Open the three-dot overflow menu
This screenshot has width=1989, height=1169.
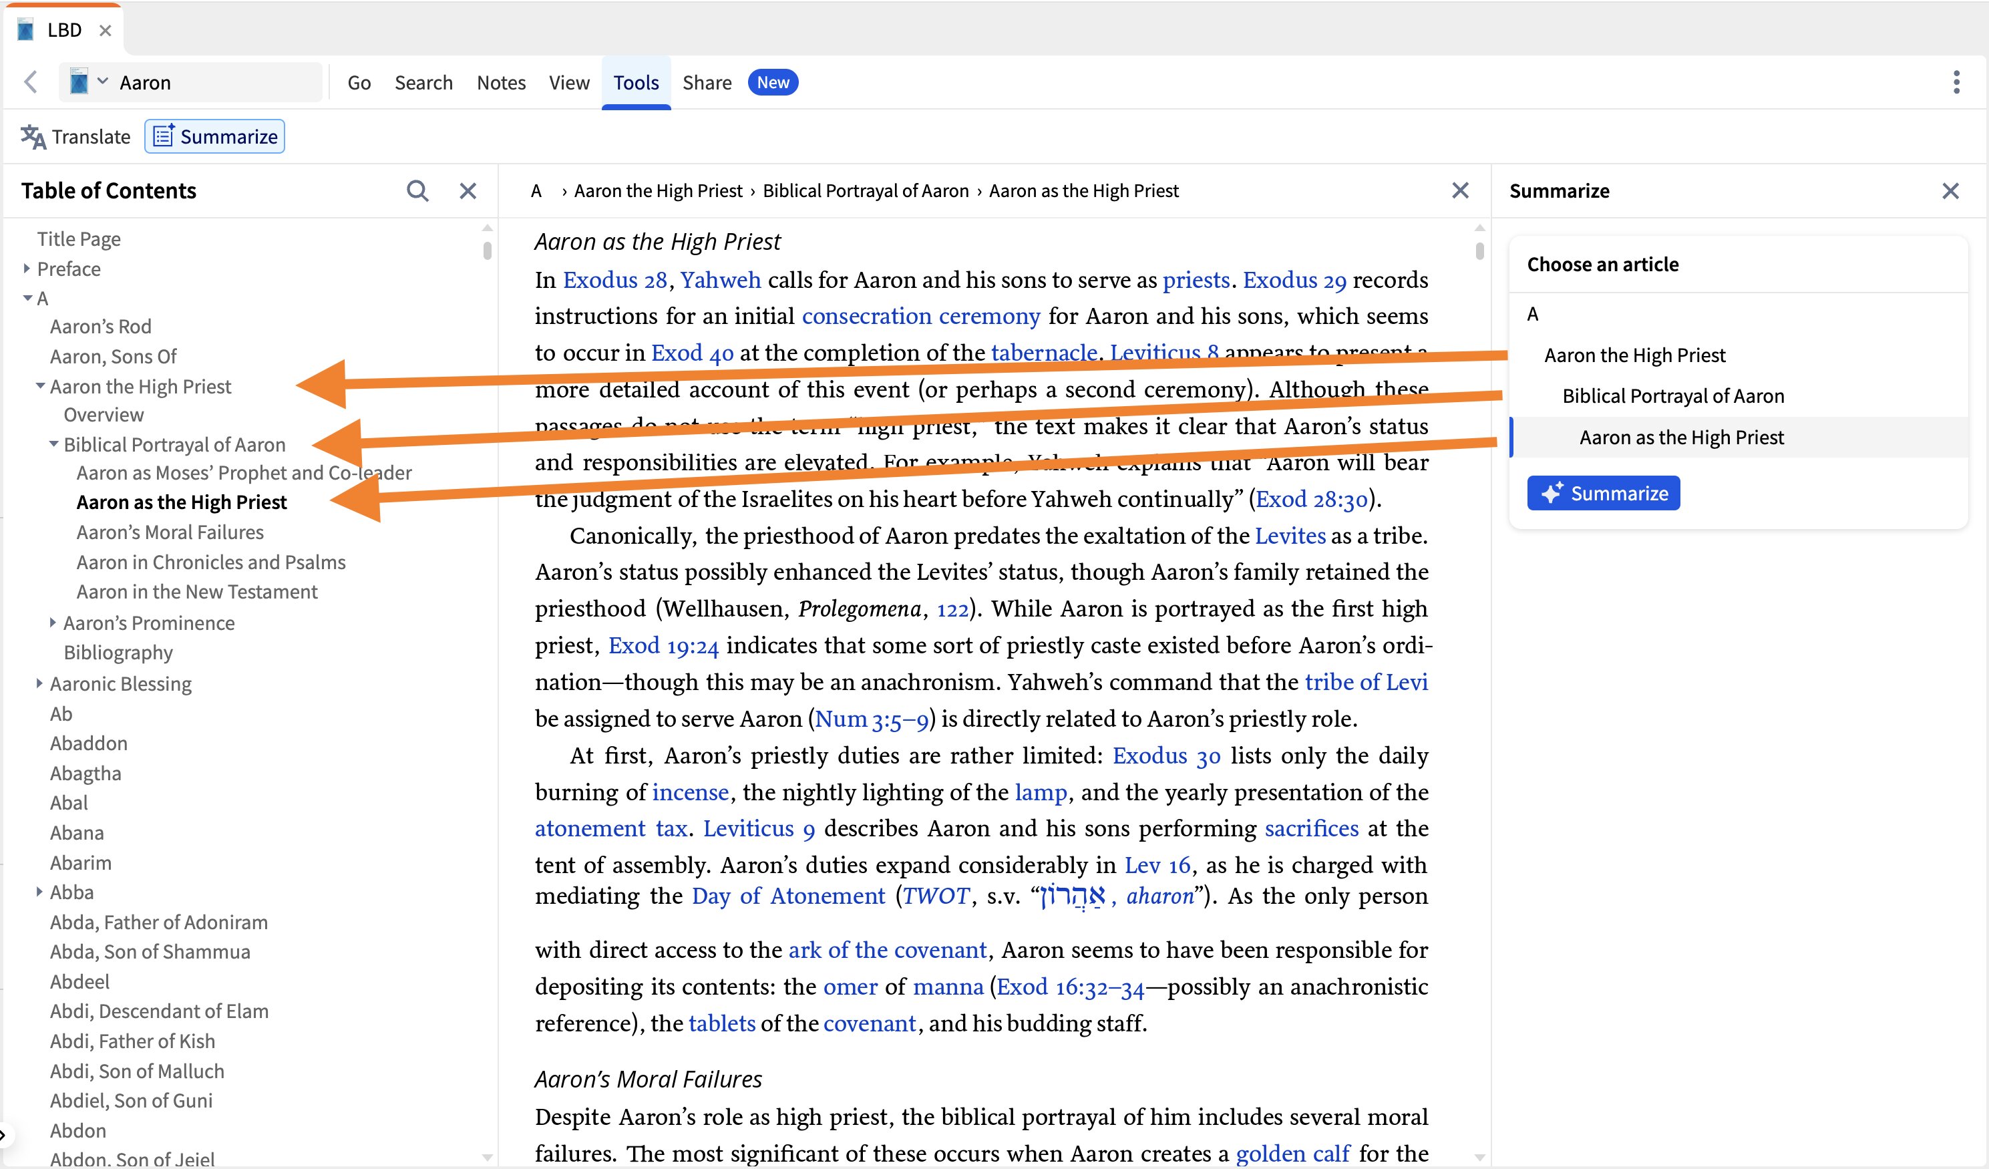(x=1956, y=82)
